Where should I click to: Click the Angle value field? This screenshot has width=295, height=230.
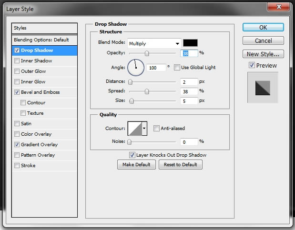[156, 68]
